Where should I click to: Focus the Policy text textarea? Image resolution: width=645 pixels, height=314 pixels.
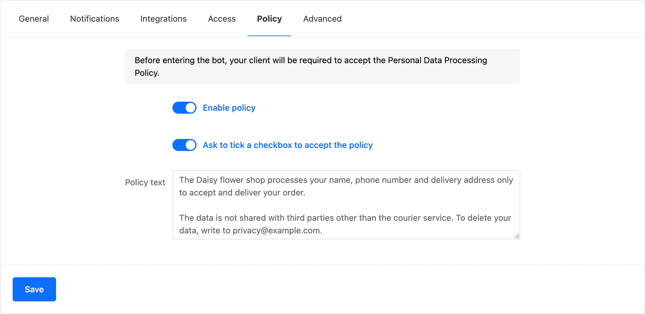(346, 205)
